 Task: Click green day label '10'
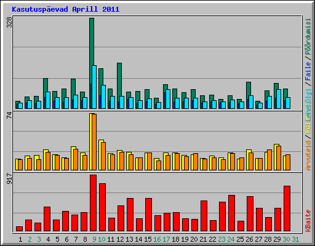102,239
